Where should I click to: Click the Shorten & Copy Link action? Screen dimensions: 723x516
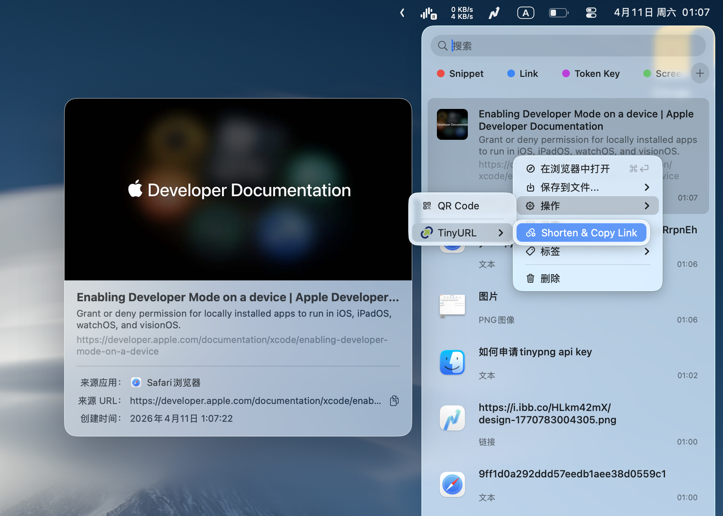tap(581, 233)
